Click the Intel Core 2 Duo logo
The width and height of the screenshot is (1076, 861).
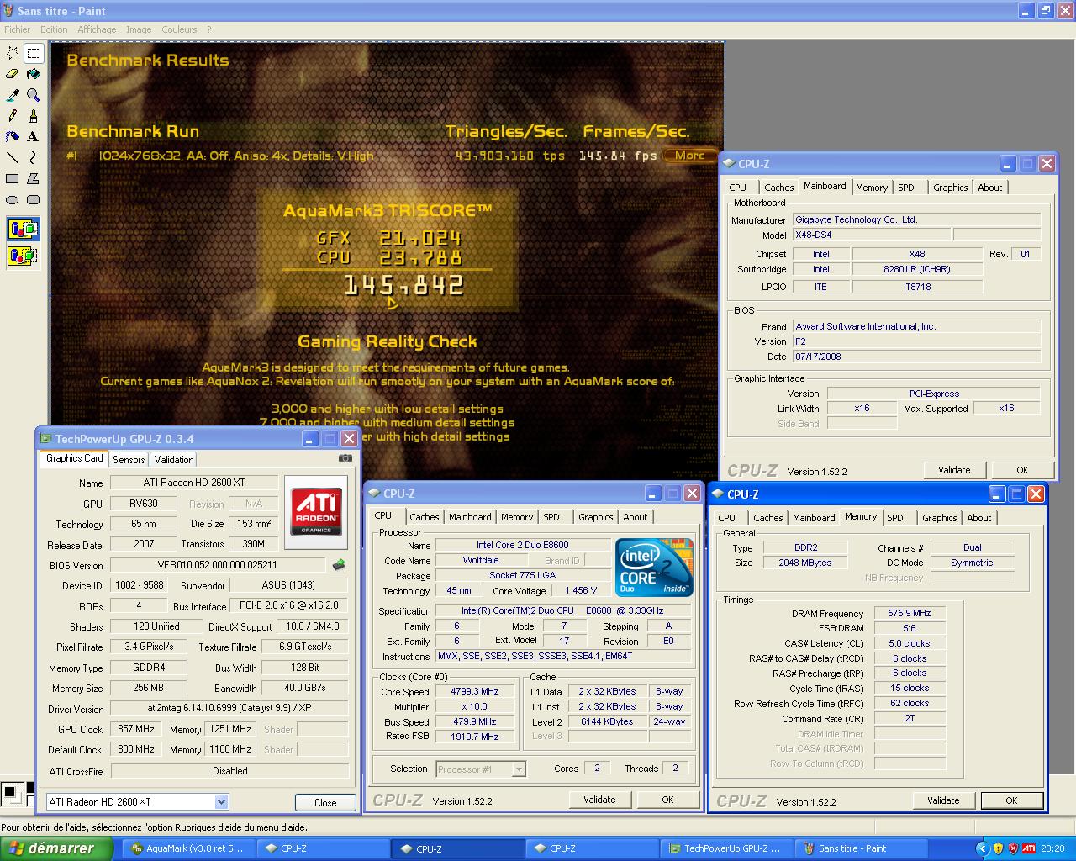click(655, 567)
